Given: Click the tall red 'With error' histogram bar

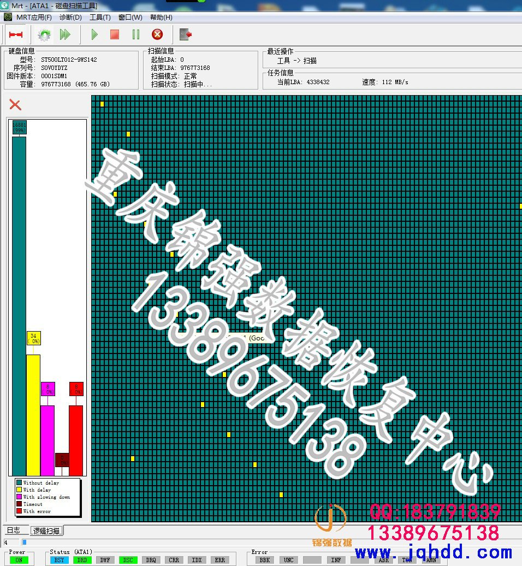Looking at the screenshot, I should tap(76, 441).
